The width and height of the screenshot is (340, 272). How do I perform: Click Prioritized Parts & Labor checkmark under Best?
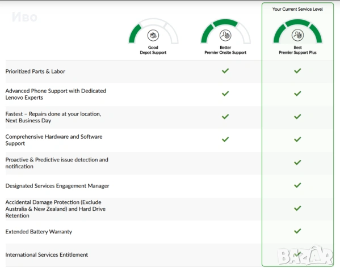click(297, 71)
